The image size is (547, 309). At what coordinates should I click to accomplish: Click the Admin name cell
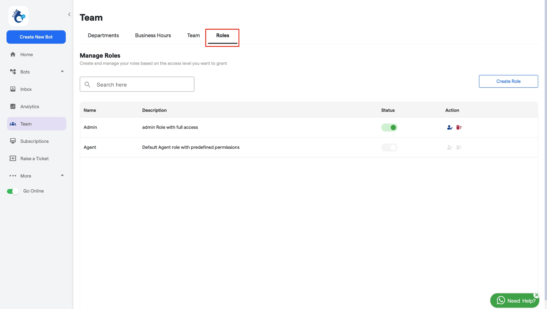pos(90,127)
